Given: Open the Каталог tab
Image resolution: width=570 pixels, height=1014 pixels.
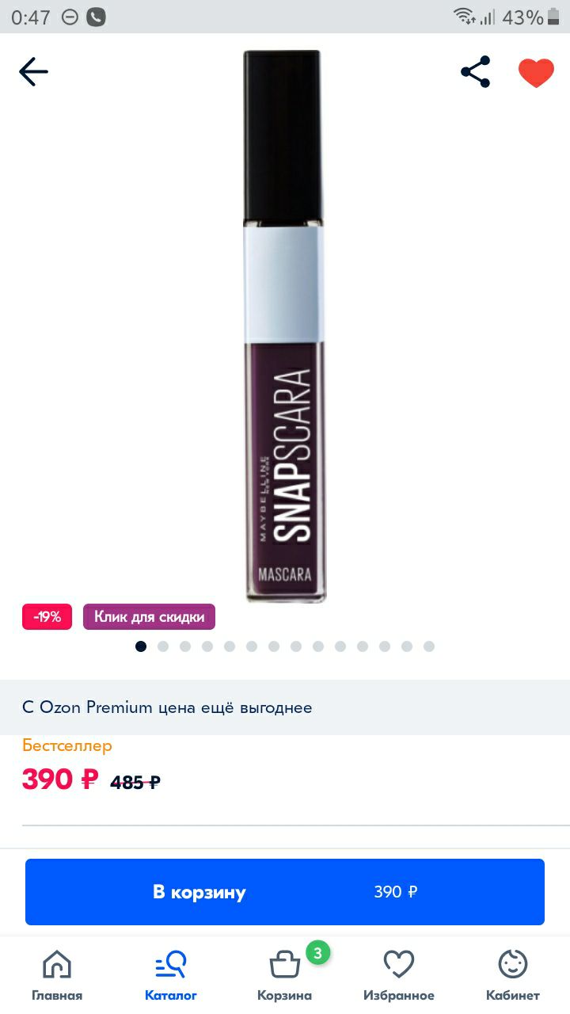Looking at the screenshot, I should pyautogui.click(x=171, y=976).
